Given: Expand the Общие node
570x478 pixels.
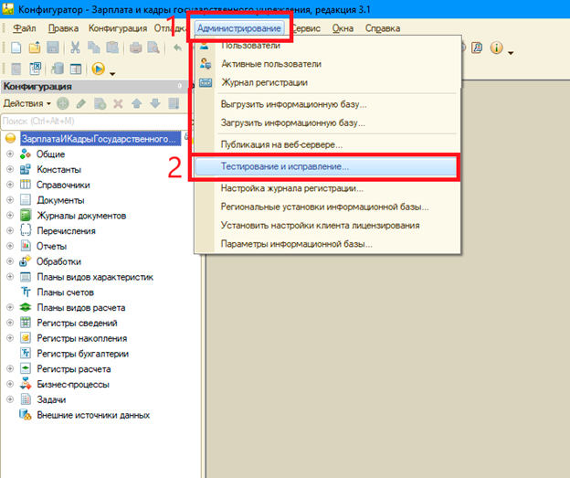Looking at the screenshot, I should (x=10, y=154).
